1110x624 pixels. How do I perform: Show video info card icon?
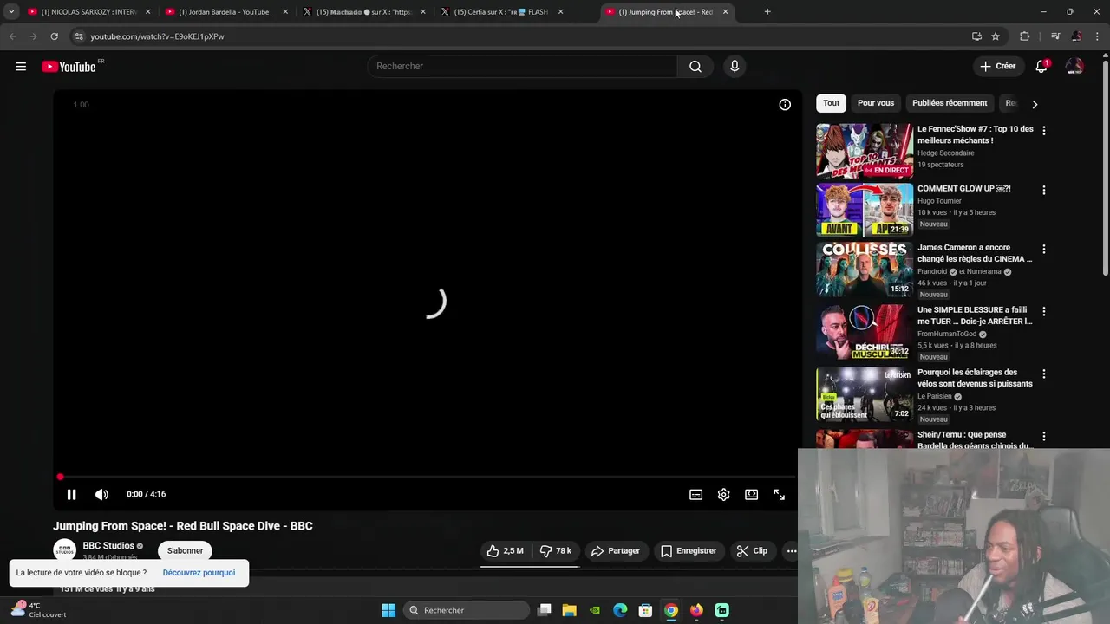[x=785, y=105]
